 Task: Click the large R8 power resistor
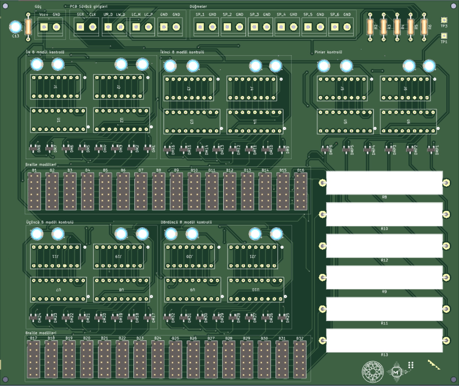(x=384, y=183)
